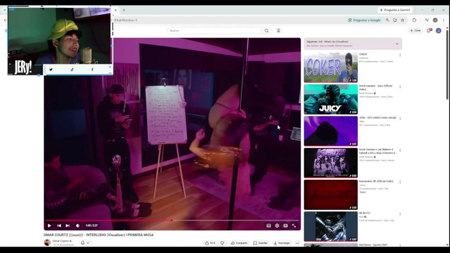Click Preguntar a Google lens button
This screenshot has height=253, width=450.
[364, 20]
